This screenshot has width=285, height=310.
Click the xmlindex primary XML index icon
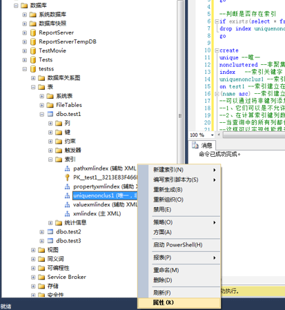(67, 213)
